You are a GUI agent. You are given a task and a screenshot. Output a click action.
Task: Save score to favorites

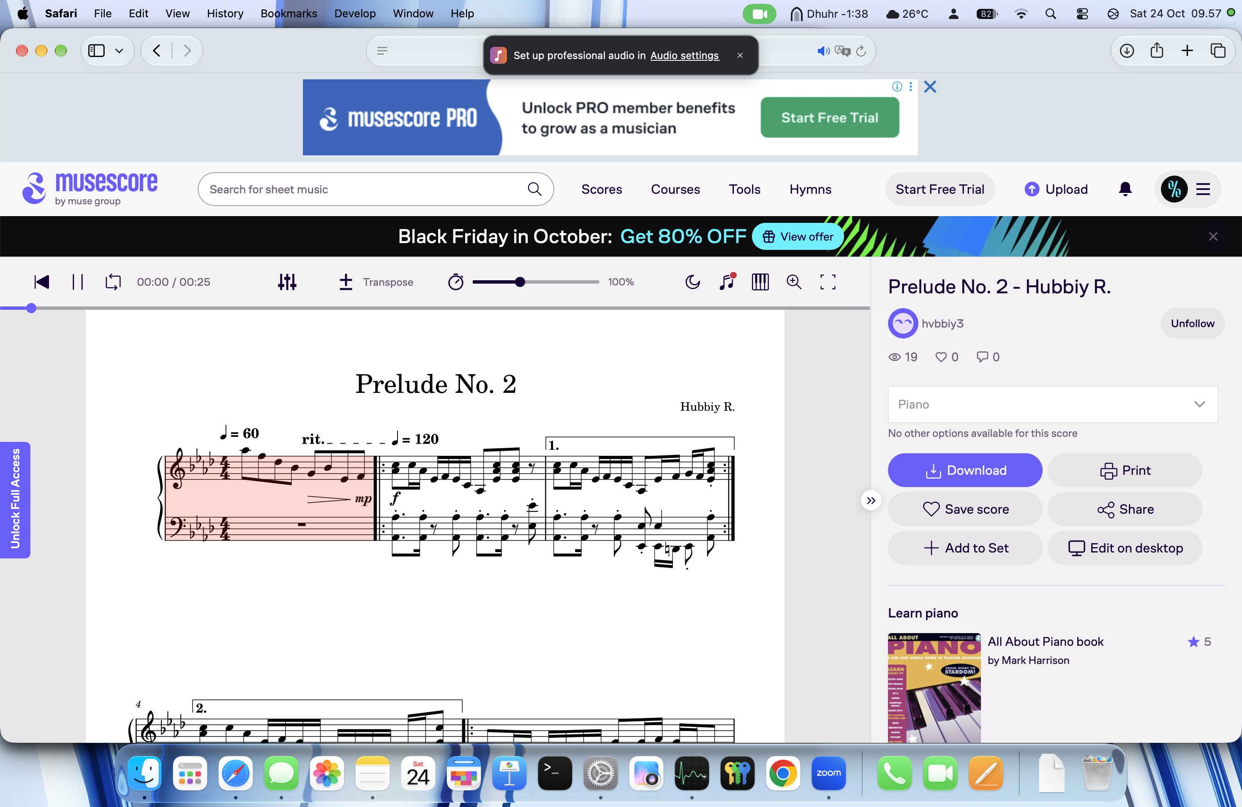click(x=965, y=509)
